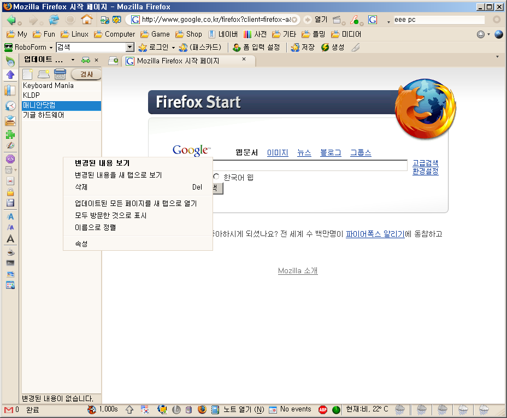Choose 변경된 내용 보기 in context menu
The height and width of the screenshot is (418, 507).
pyautogui.click(x=138, y=163)
